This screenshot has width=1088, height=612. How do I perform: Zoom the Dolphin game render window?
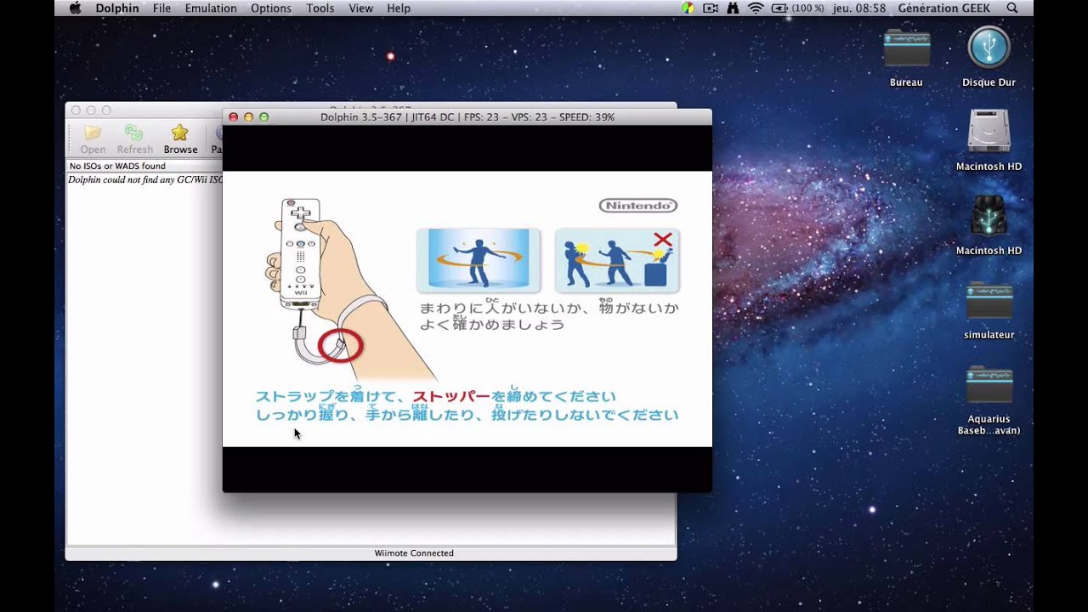coord(263,117)
